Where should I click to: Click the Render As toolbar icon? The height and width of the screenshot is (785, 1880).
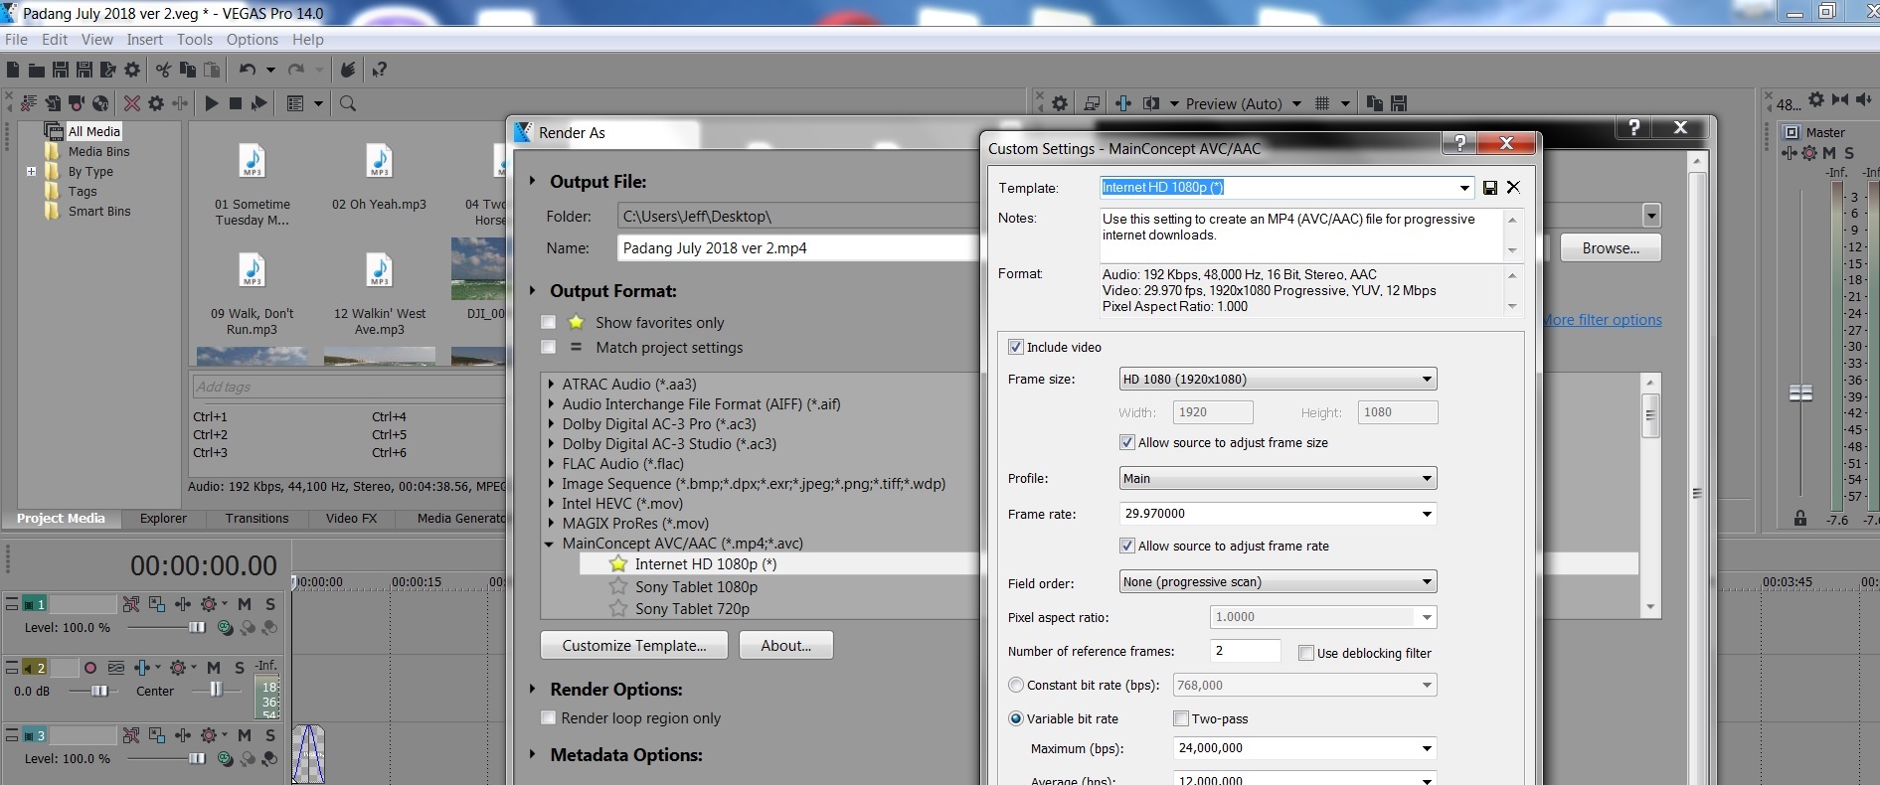point(108,70)
